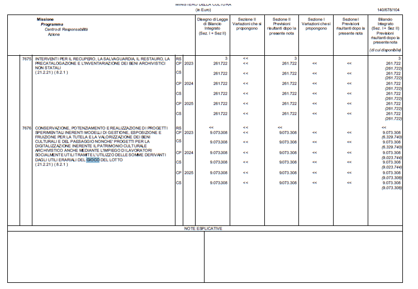
Task: Click the 2023 year label for row 7675
Action: pyautogui.click(x=189, y=64)
